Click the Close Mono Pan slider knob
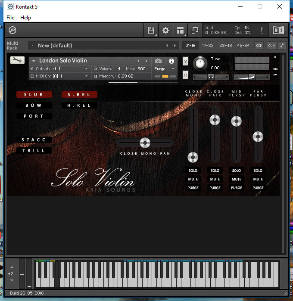 [x=145, y=143]
